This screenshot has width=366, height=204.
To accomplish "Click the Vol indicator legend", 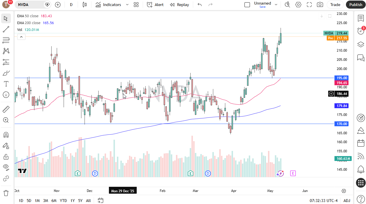I will point(20,30).
